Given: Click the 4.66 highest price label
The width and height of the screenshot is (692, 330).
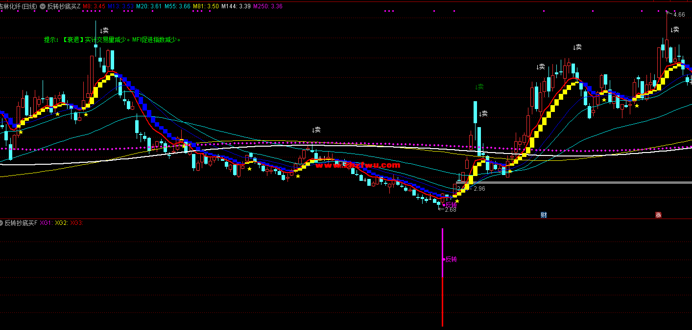Looking at the screenshot, I should tap(679, 15).
